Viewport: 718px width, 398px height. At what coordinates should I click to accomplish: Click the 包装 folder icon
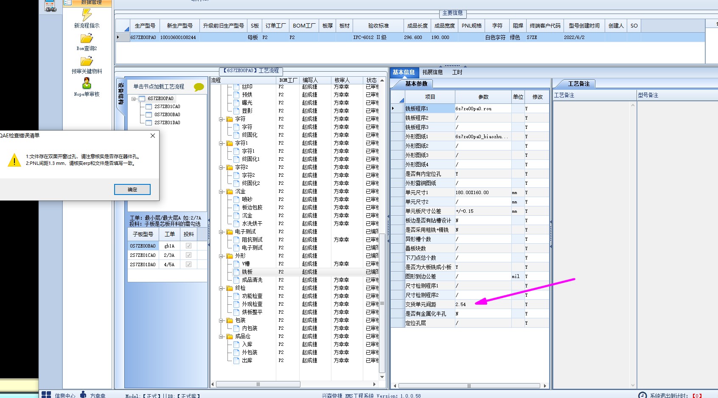[x=230, y=320]
